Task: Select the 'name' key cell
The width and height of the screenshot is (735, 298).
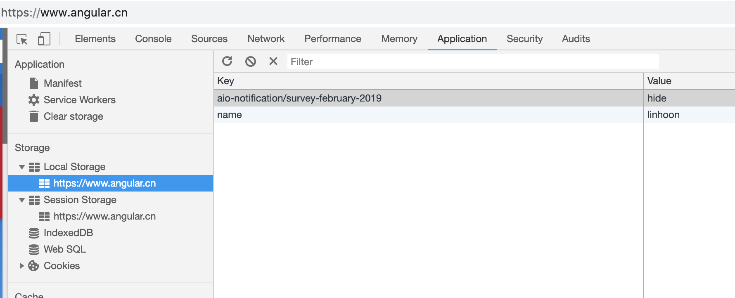Action: point(428,115)
